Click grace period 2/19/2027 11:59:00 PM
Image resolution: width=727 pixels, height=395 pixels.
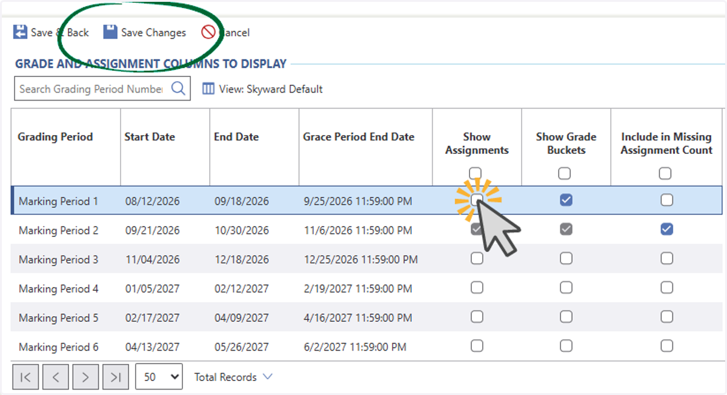coord(358,288)
